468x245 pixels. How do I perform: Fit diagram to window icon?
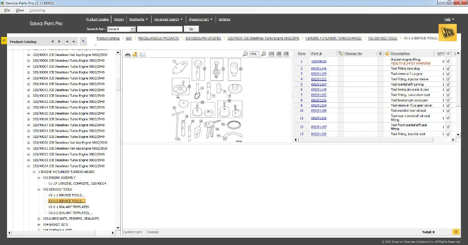point(271,54)
